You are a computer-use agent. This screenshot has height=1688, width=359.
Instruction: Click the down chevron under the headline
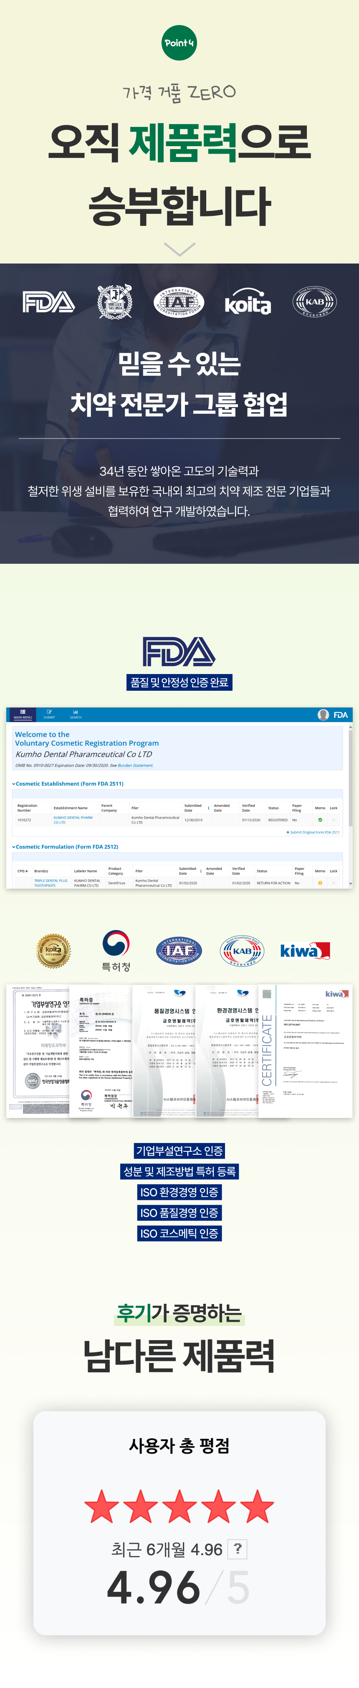click(179, 250)
